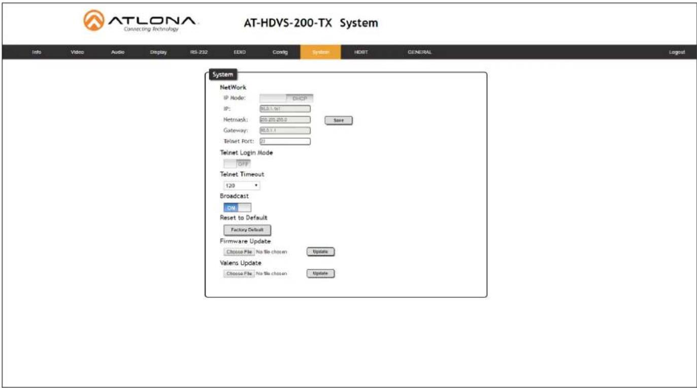Click the Telnet Port field
Image resolution: width=697 pixels, height=388 pixels.
(285, 142)
